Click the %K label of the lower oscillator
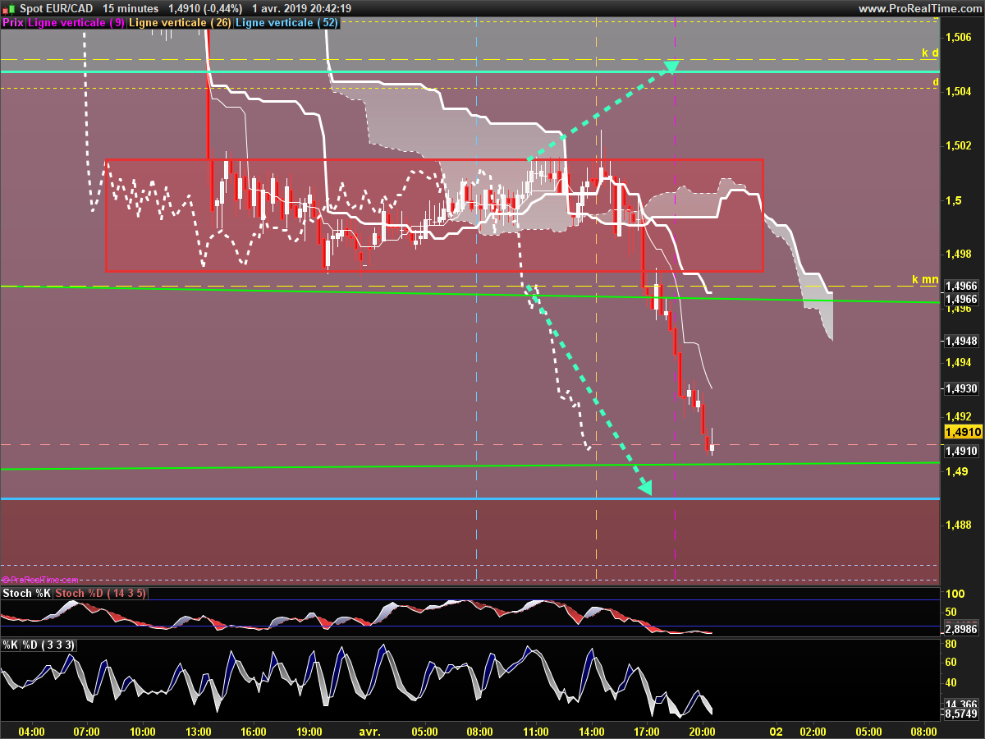Viewport: 985px width, 739px height. click(10, 645)
